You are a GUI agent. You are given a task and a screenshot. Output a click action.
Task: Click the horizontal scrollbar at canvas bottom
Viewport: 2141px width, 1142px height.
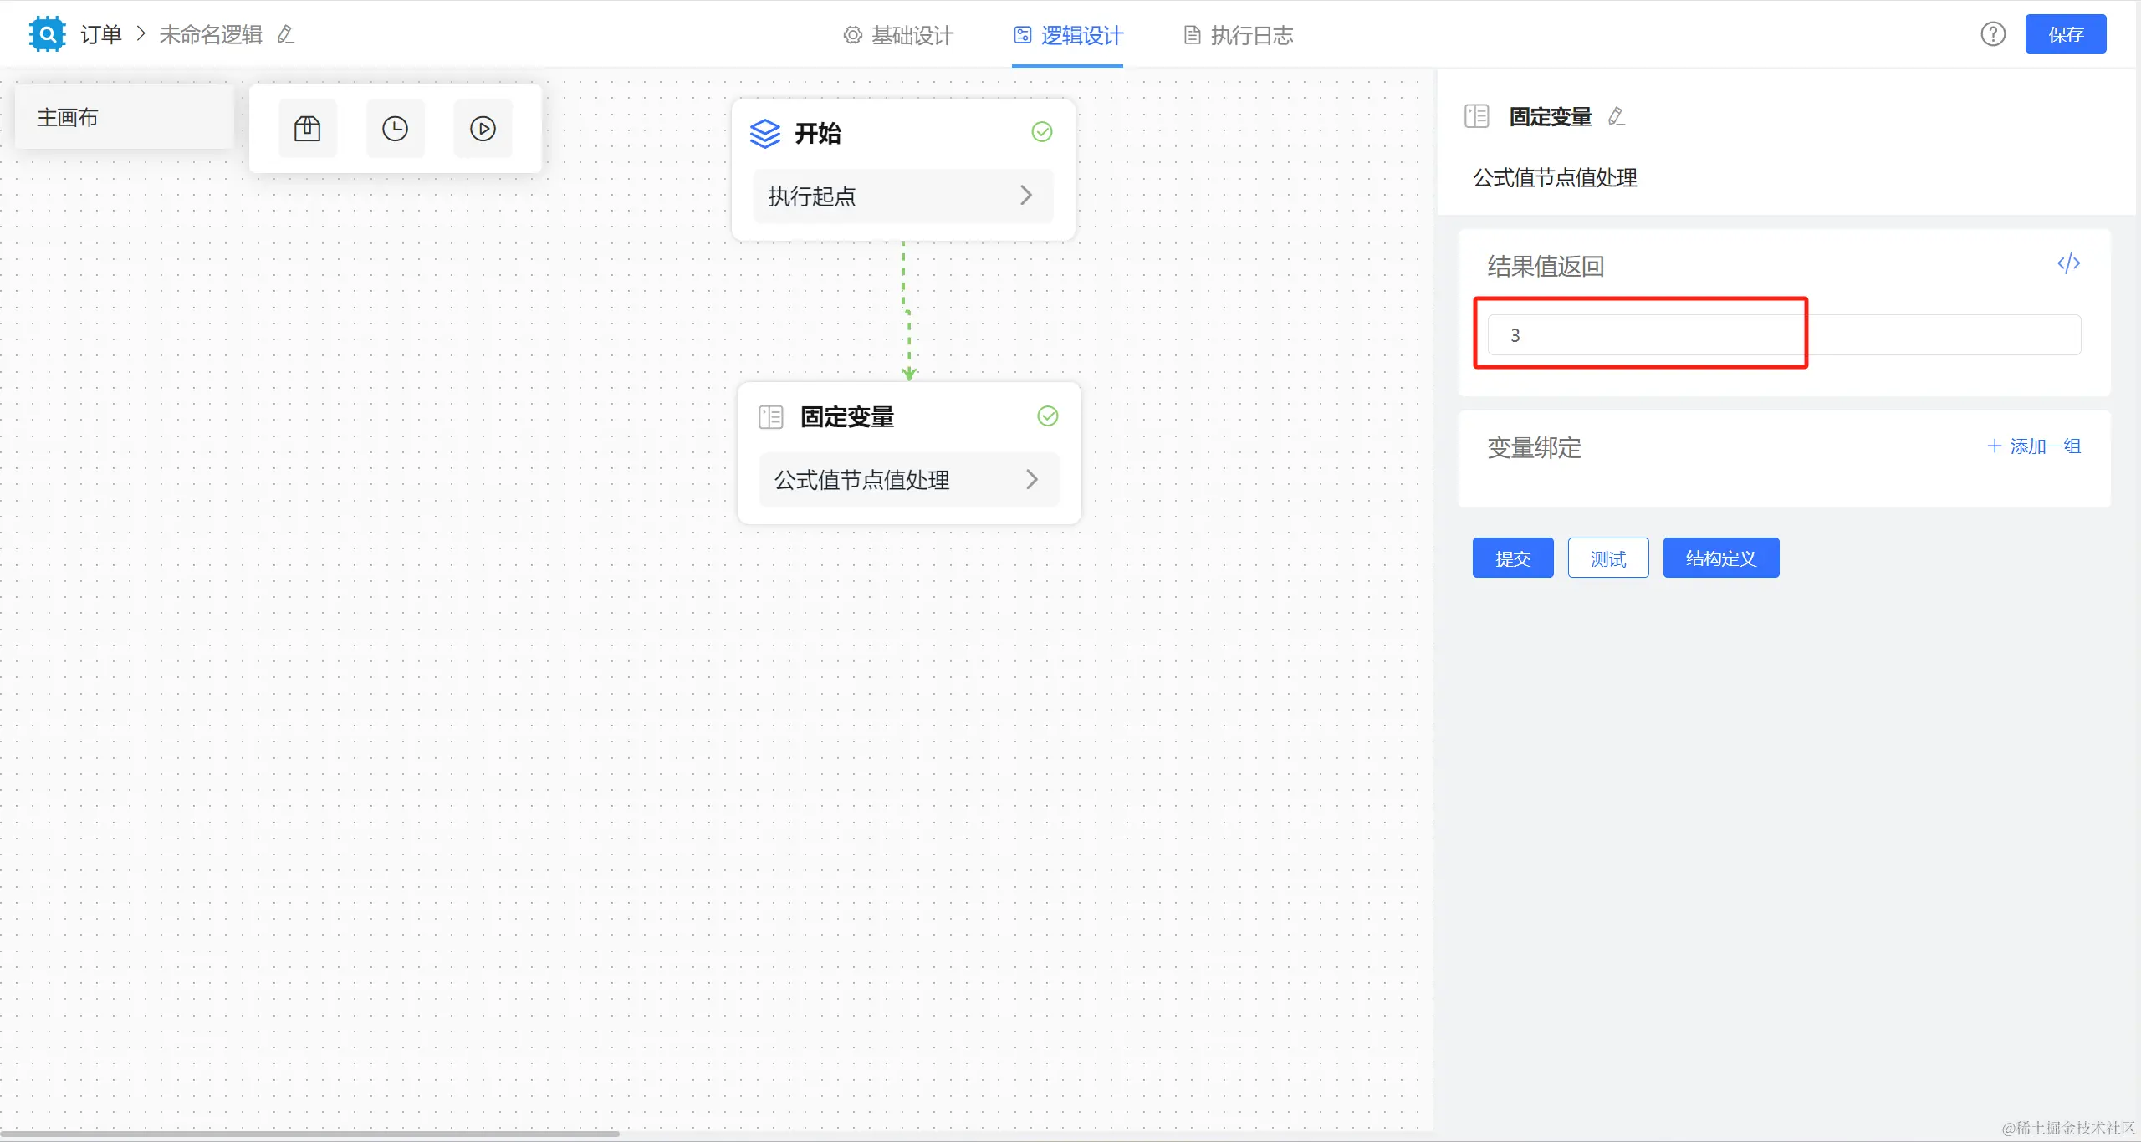coord(309,1134)
